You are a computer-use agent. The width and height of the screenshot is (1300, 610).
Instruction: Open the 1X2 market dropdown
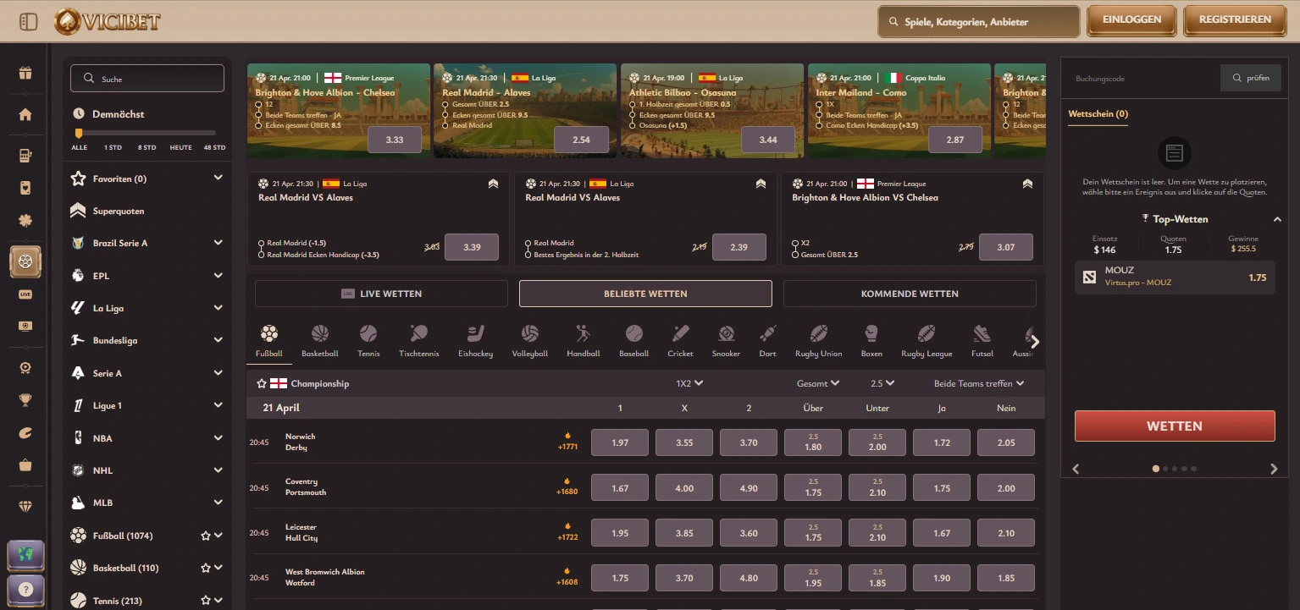coord(689,383)
